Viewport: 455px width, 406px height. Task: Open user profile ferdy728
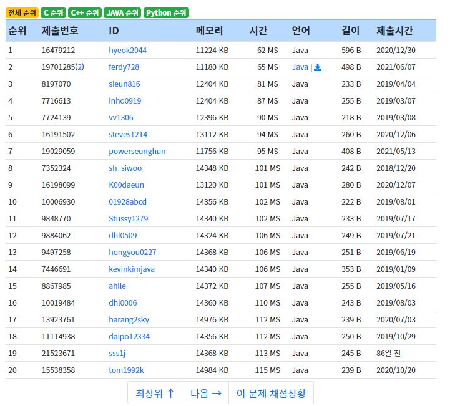tap(124, 67)
